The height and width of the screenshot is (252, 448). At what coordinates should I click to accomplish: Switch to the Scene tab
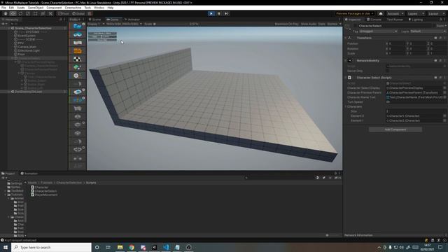(x=95, y=20)
